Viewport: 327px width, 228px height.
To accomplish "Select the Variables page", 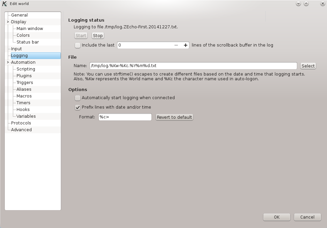I will click(x=26, y=116).
